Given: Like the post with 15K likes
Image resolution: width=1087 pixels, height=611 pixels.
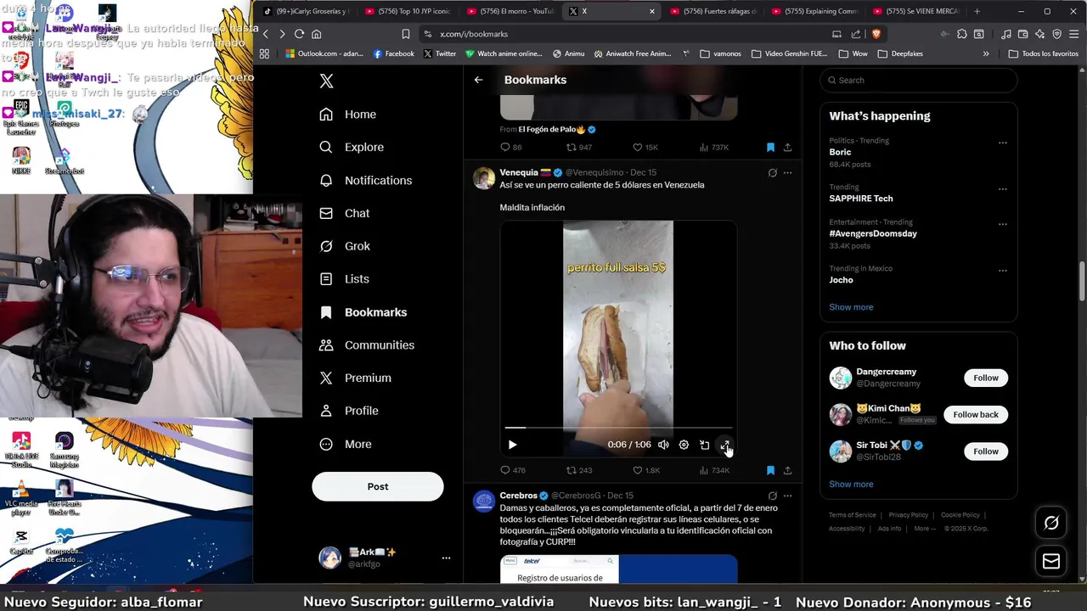Looking at the screenshot, I should [645, 148].
